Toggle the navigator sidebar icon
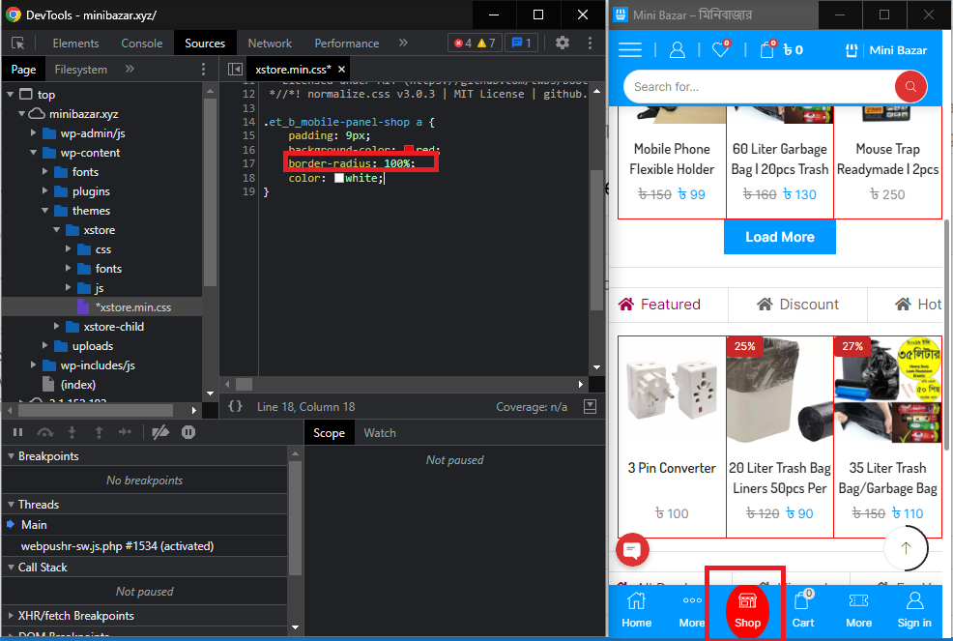Screen dimensions: 953x641 (235, 70)
